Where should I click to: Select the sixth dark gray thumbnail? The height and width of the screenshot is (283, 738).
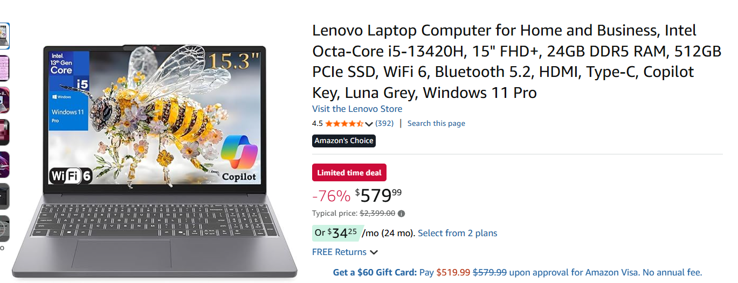(x=4, y=197)
